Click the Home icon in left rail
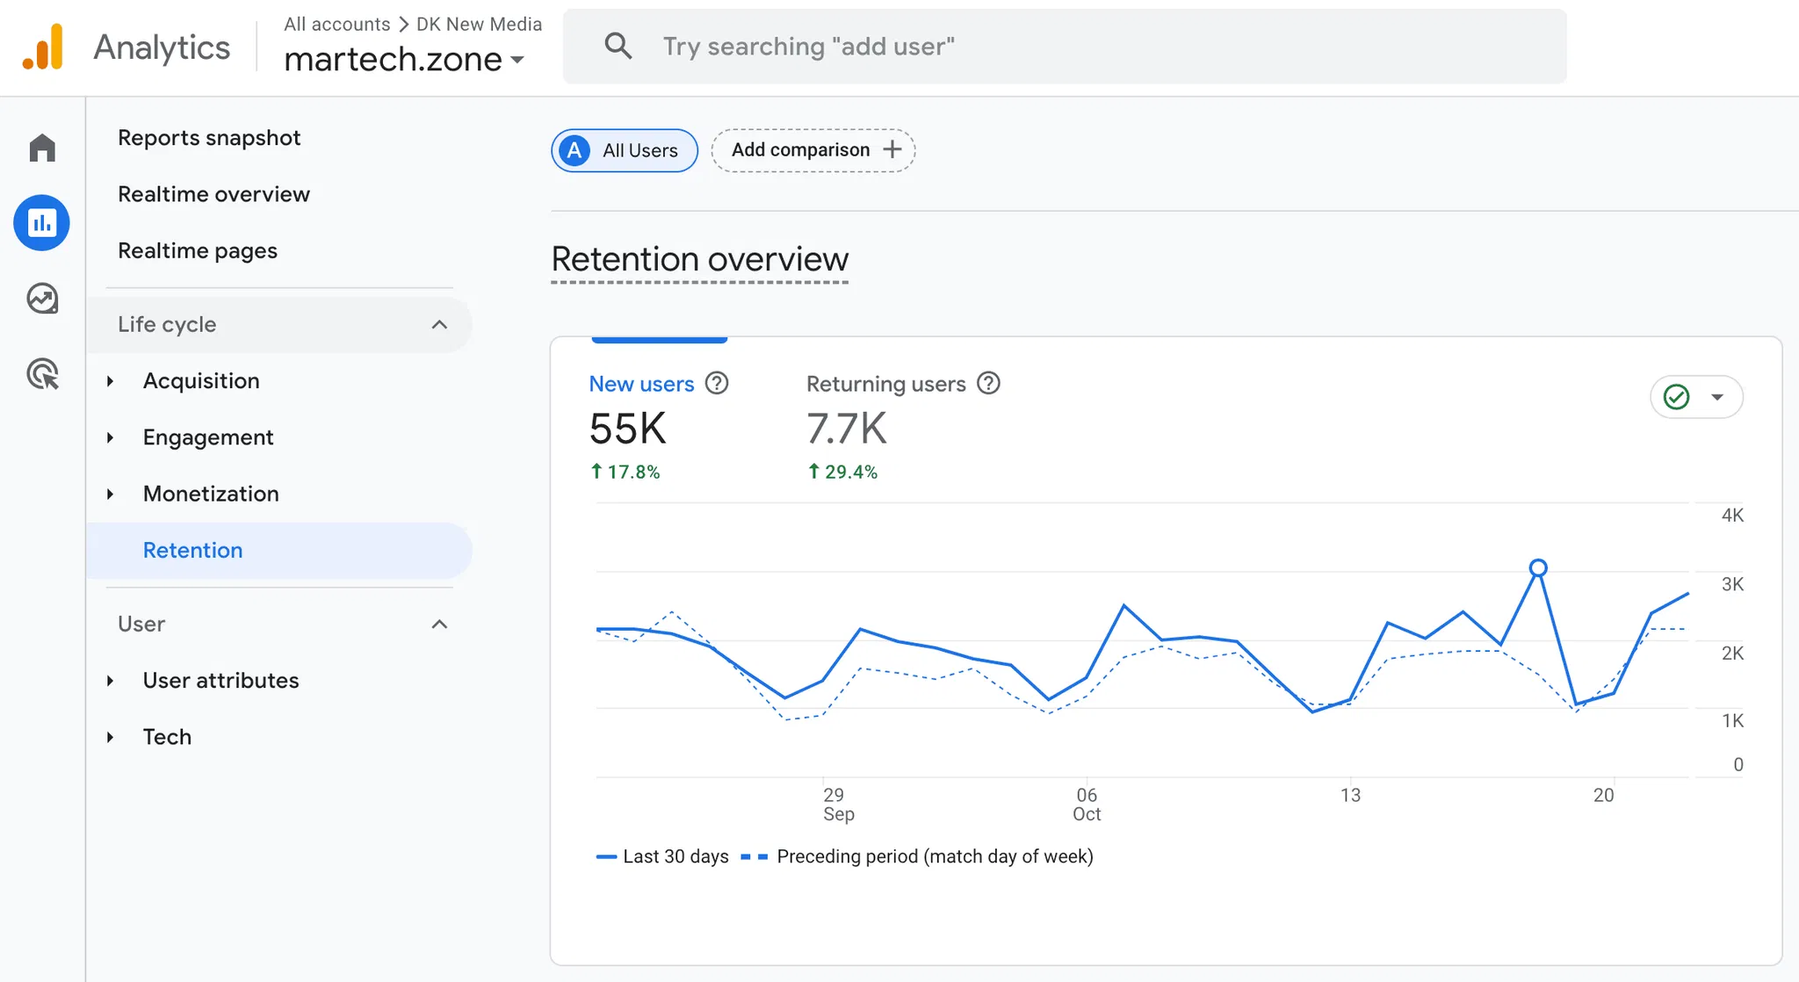Screen dimensions: 1799x982 click(42, 148)
